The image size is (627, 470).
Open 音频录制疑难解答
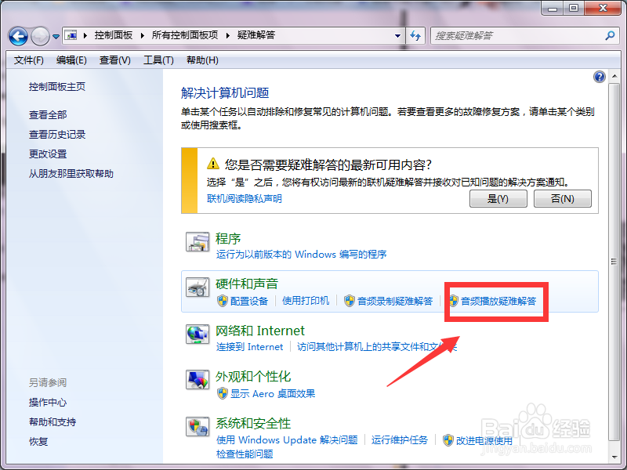[395, 302]
